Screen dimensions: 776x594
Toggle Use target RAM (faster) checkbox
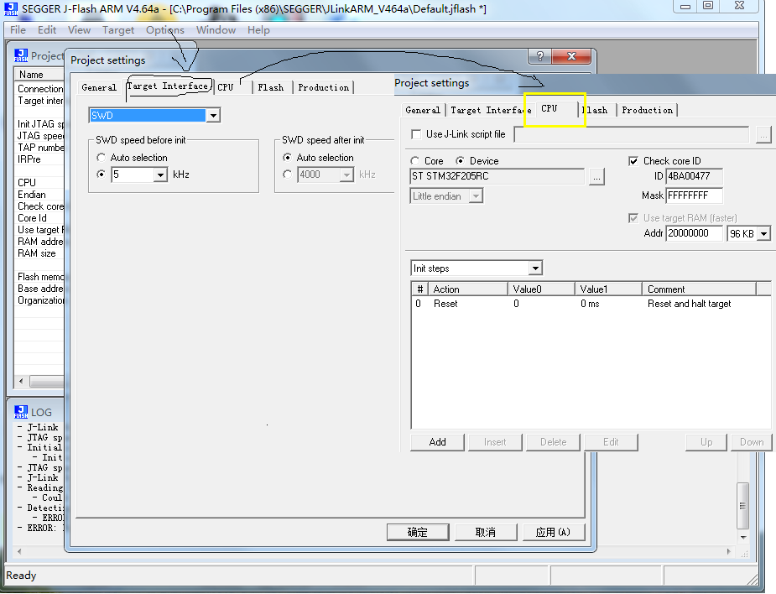[633, 218]
